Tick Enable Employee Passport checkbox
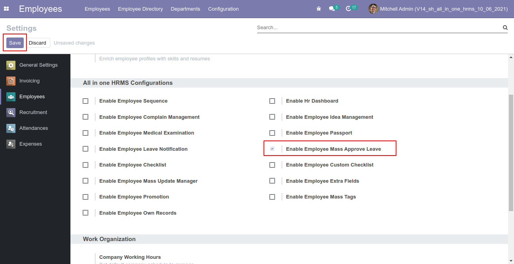Image resolution: width=514 pixels, height=264 pixels. [x=272, y=133]
